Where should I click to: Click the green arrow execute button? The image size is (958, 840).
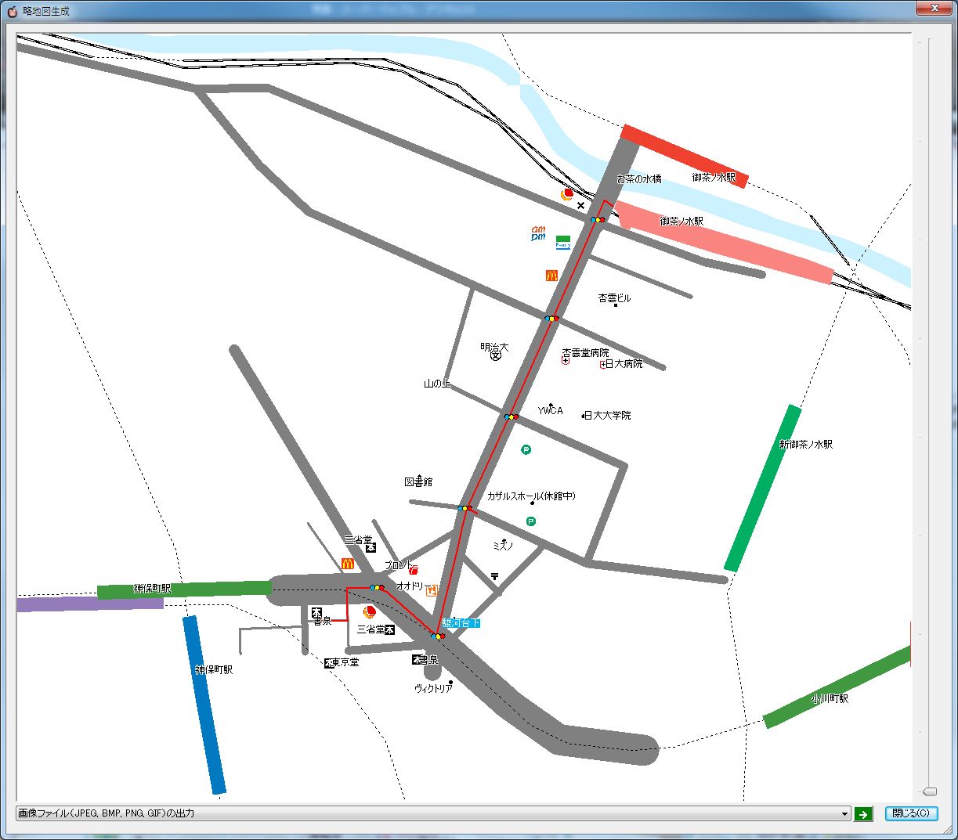(863, 814)
